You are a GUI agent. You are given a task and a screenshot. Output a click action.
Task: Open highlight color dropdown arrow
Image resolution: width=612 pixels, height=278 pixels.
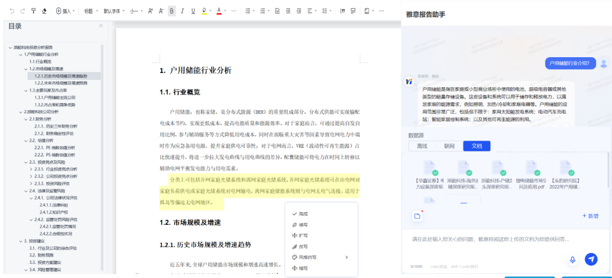pyautogui.click(x=211, y=11)
